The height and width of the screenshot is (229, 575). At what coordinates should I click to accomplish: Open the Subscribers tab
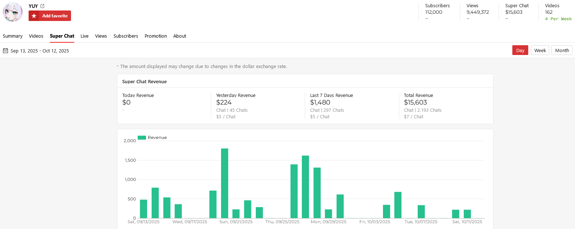(x=125, y=36)
